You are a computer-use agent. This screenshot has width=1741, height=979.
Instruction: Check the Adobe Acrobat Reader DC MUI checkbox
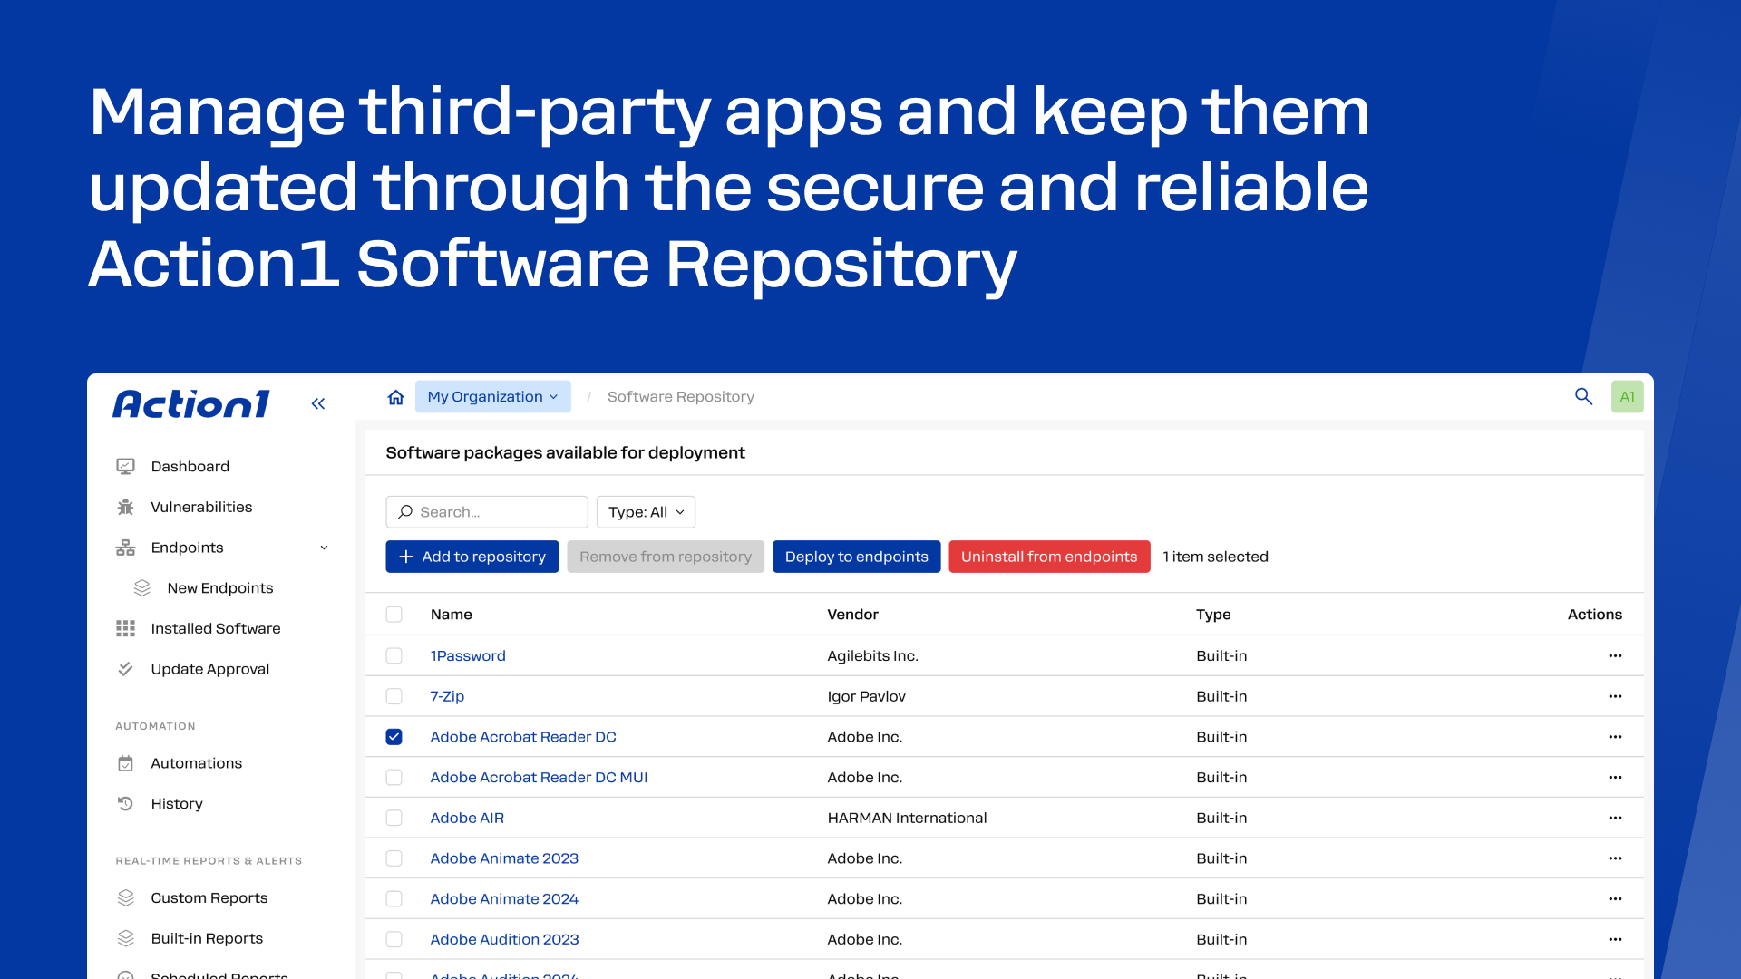(x=394, y=777)
